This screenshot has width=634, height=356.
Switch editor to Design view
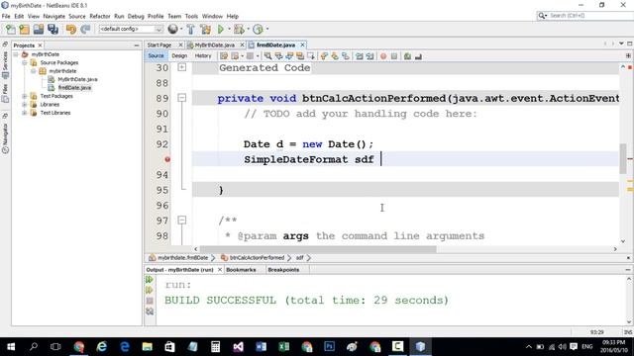click(x=179, y=56)
